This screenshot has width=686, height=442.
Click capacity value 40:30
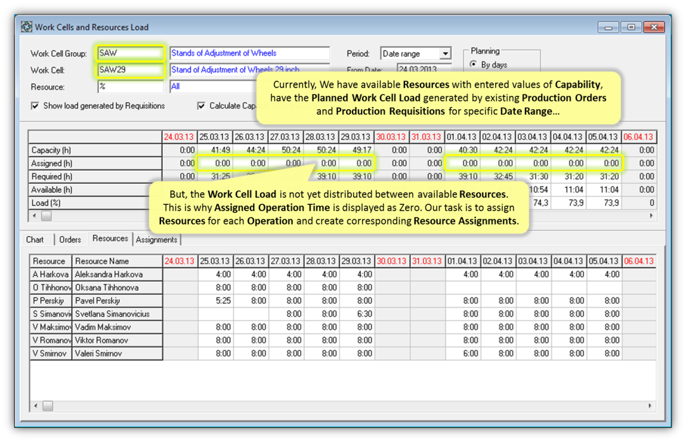[462, 150]
